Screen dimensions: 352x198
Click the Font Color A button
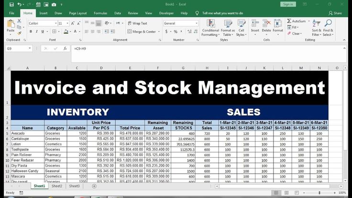coord(75,32)
